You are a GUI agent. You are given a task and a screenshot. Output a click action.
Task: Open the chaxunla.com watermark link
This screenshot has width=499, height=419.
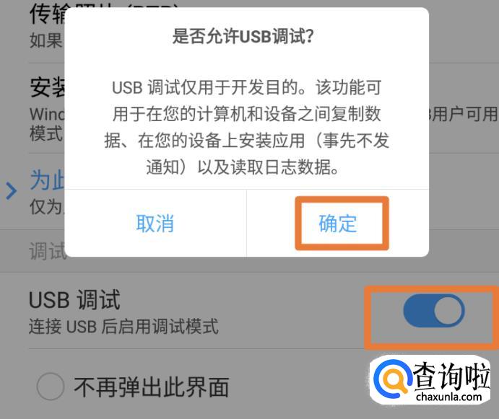click(x=448, y=397)
